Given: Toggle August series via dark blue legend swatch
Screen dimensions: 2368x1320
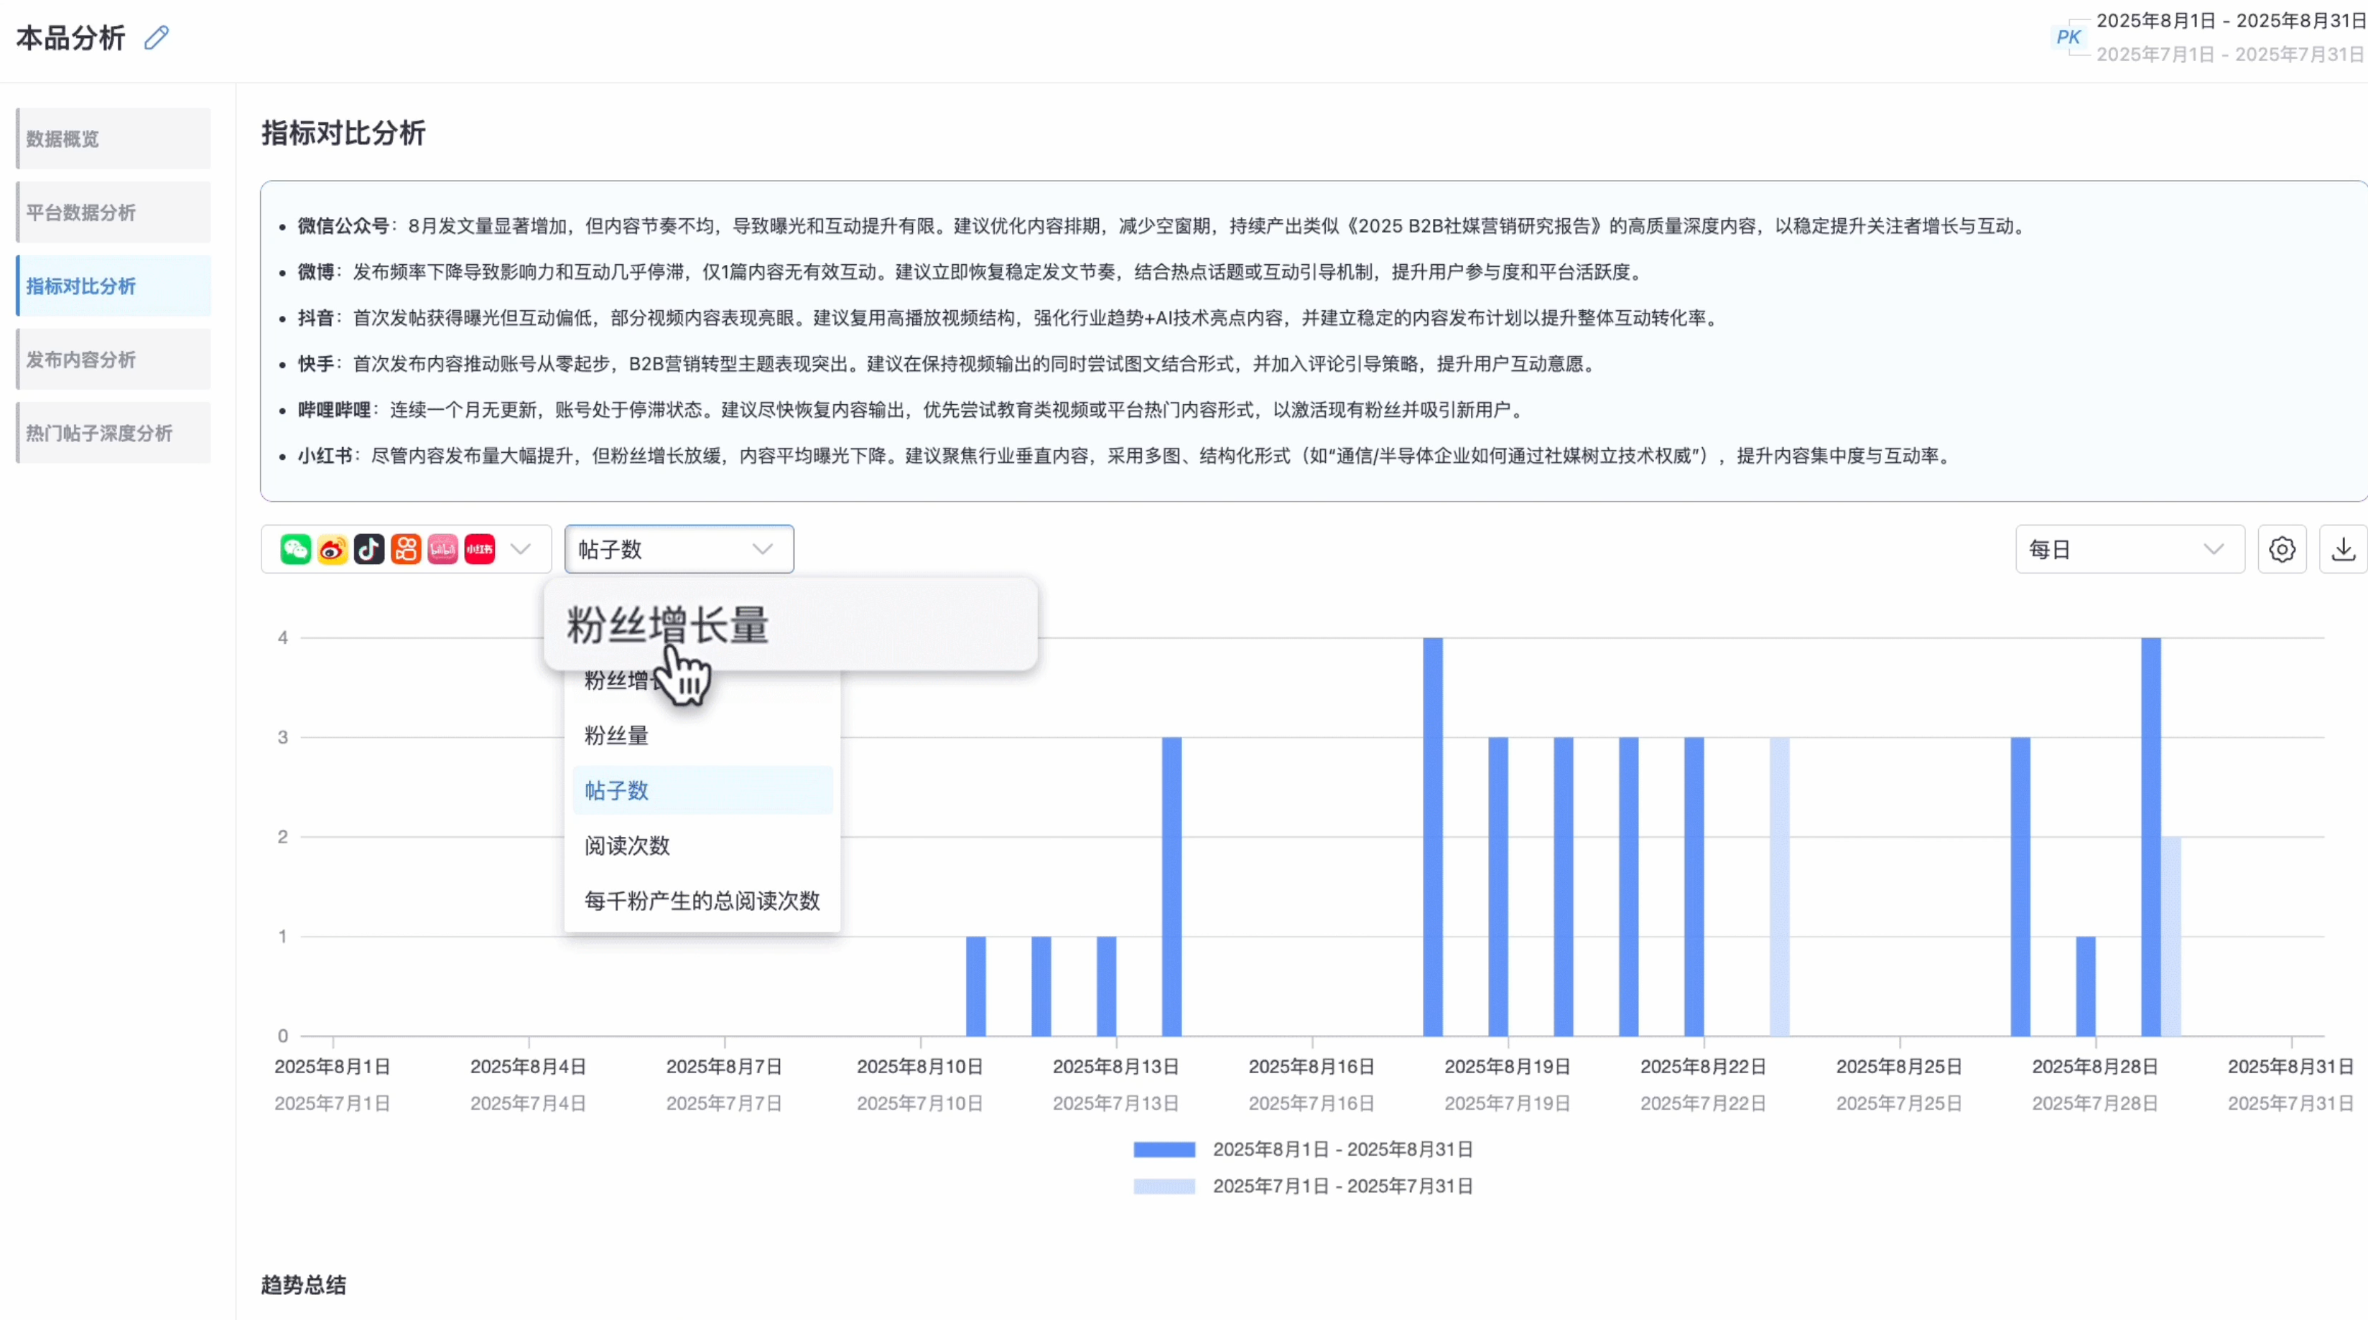Looking at the screenshot, I should point(1164,1149).
